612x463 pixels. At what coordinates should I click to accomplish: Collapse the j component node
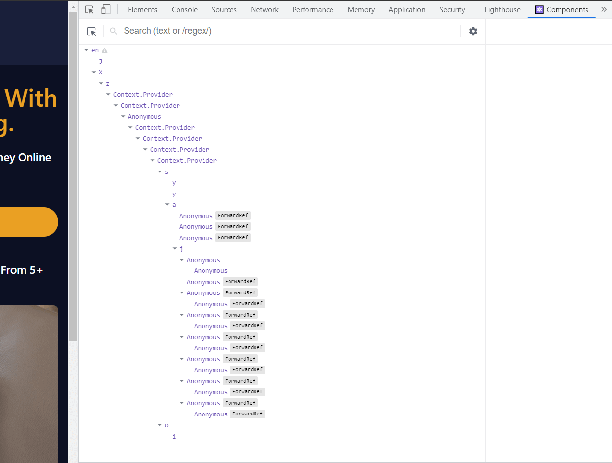pos(175,249)
